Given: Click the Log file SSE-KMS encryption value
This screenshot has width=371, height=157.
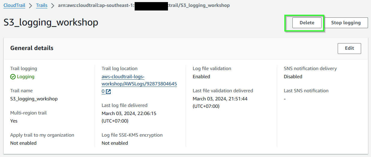Looking at the screenshot, I should (115, 143).
